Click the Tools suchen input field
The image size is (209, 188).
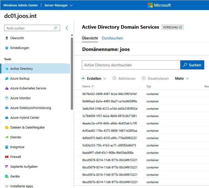click(32, 28)
